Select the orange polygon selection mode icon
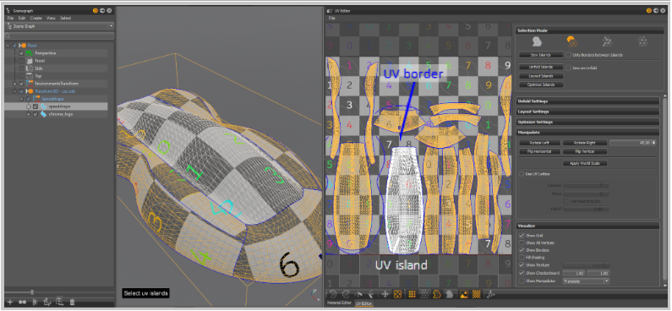This screenshot has width=672, height=311. (571, 41)
